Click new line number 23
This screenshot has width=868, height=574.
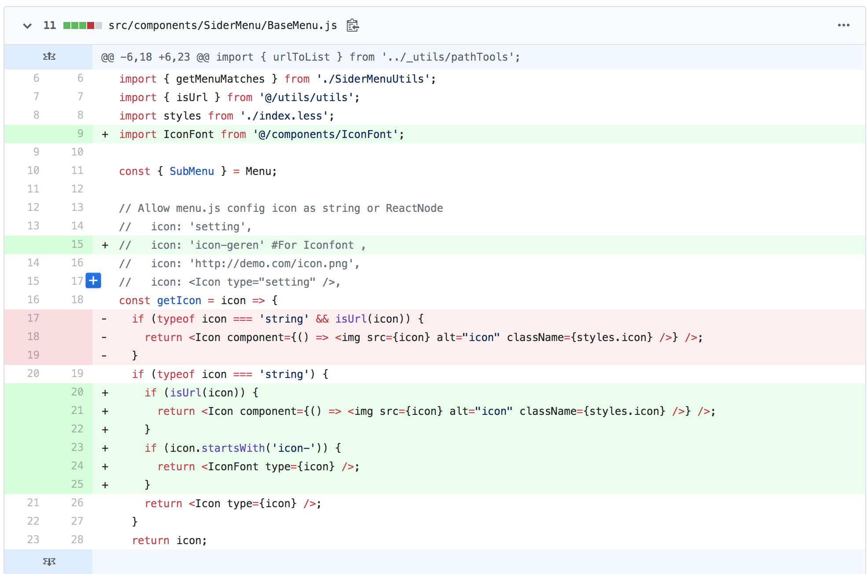pyautogui.click(x=77, y=447)
